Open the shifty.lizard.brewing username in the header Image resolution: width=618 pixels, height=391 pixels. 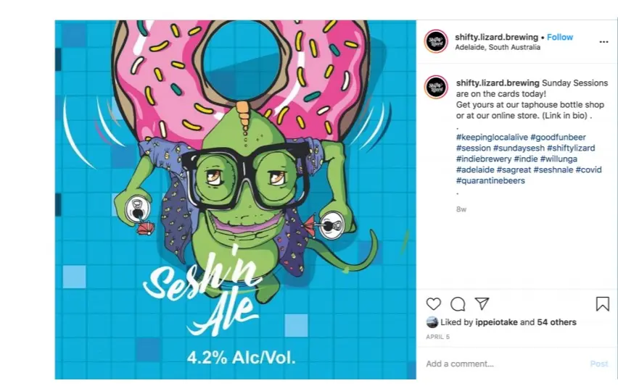[x=496, y=37]
